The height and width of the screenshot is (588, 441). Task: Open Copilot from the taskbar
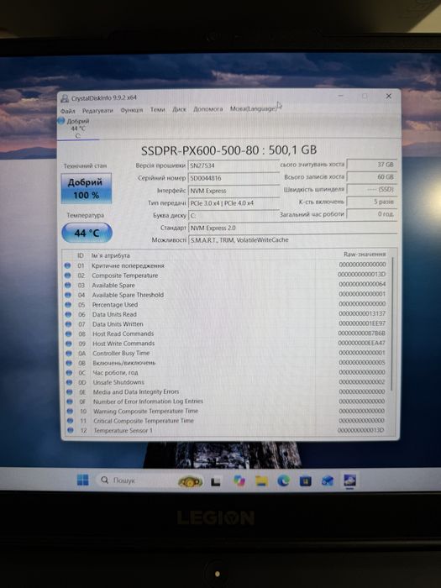point(239,480)
